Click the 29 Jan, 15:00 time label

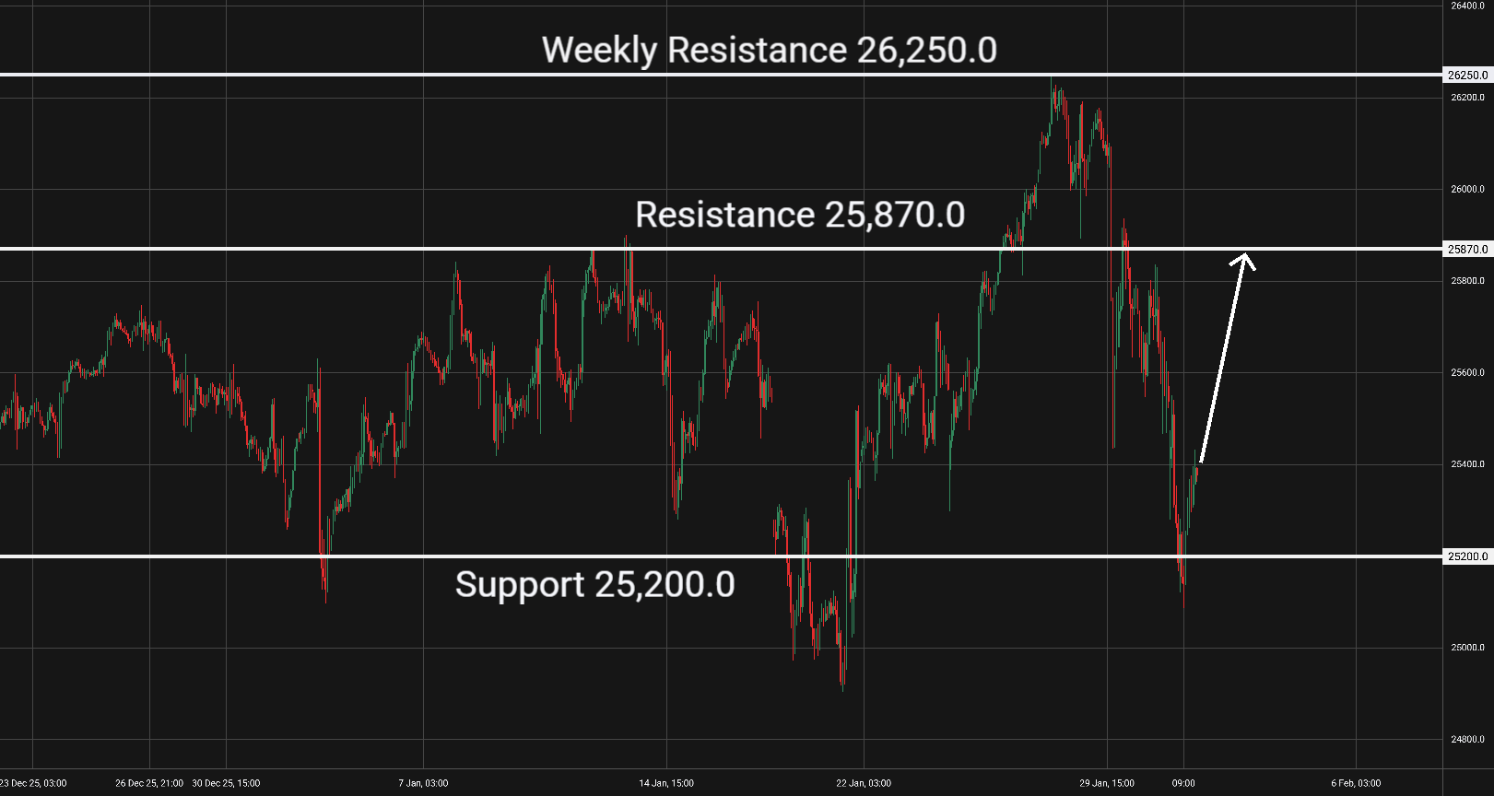(1107, 783)
